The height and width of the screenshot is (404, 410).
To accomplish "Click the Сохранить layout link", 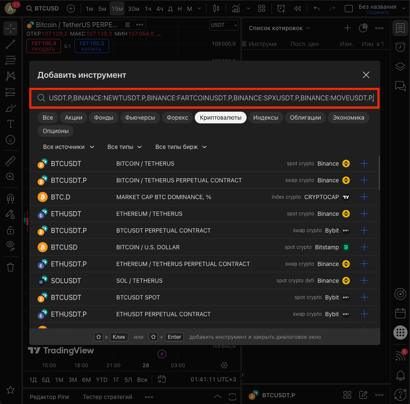I will coord(377,13).
